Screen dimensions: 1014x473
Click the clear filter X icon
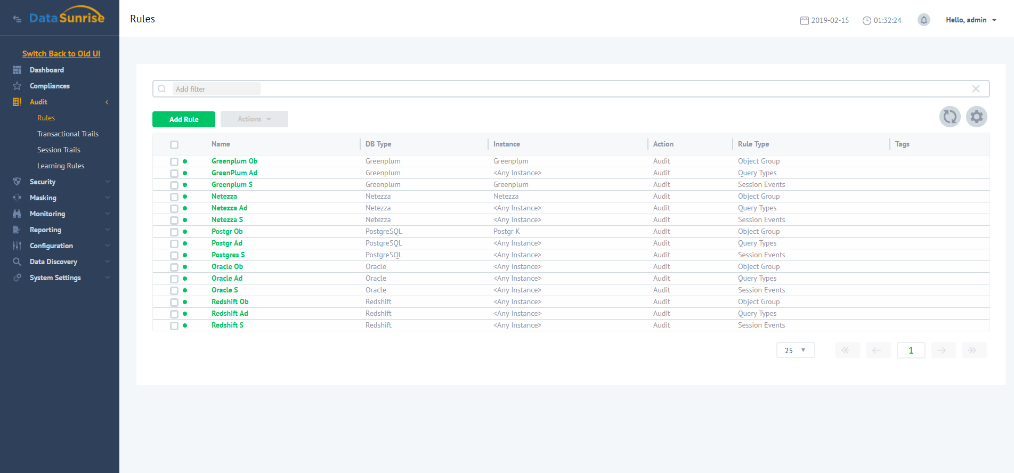(x=976, y=89)
